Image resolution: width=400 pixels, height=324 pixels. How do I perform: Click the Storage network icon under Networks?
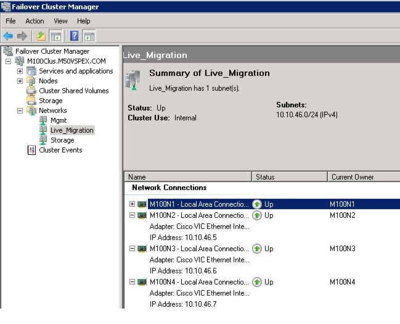point(43,140)
